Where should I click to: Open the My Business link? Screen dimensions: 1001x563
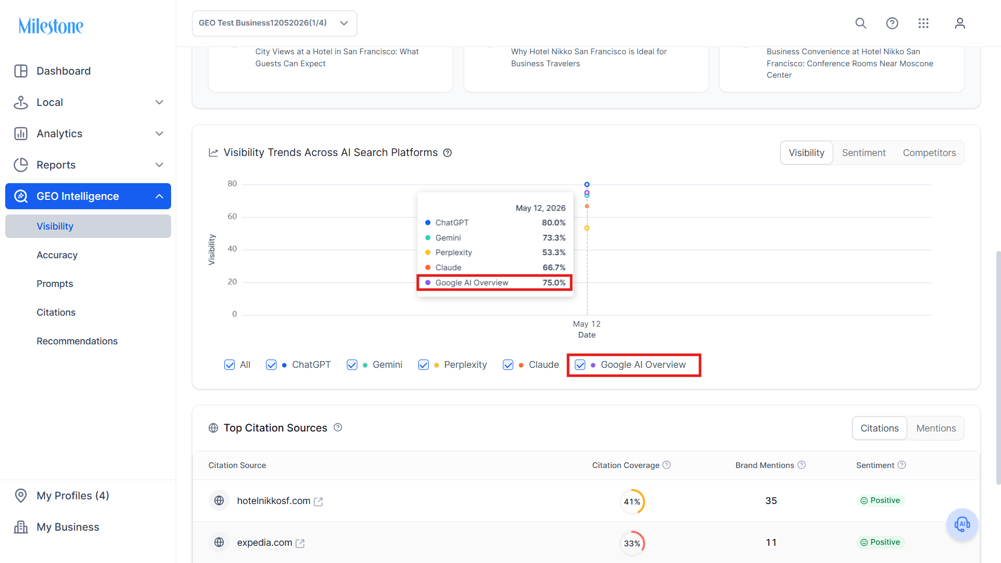(68, 527)
